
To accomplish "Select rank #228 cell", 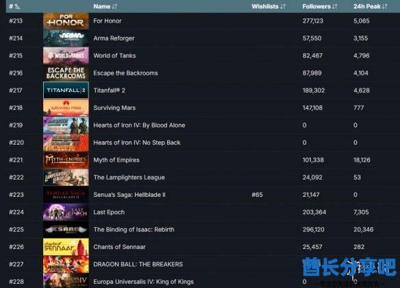I will (16, 282).
